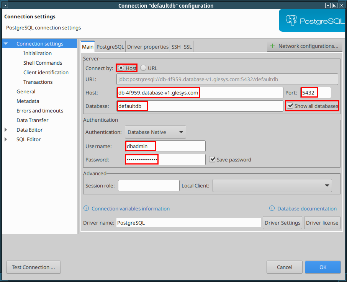Select the URL radio button
The width and height of the screenshot is (347, 282).
(143, 68)
